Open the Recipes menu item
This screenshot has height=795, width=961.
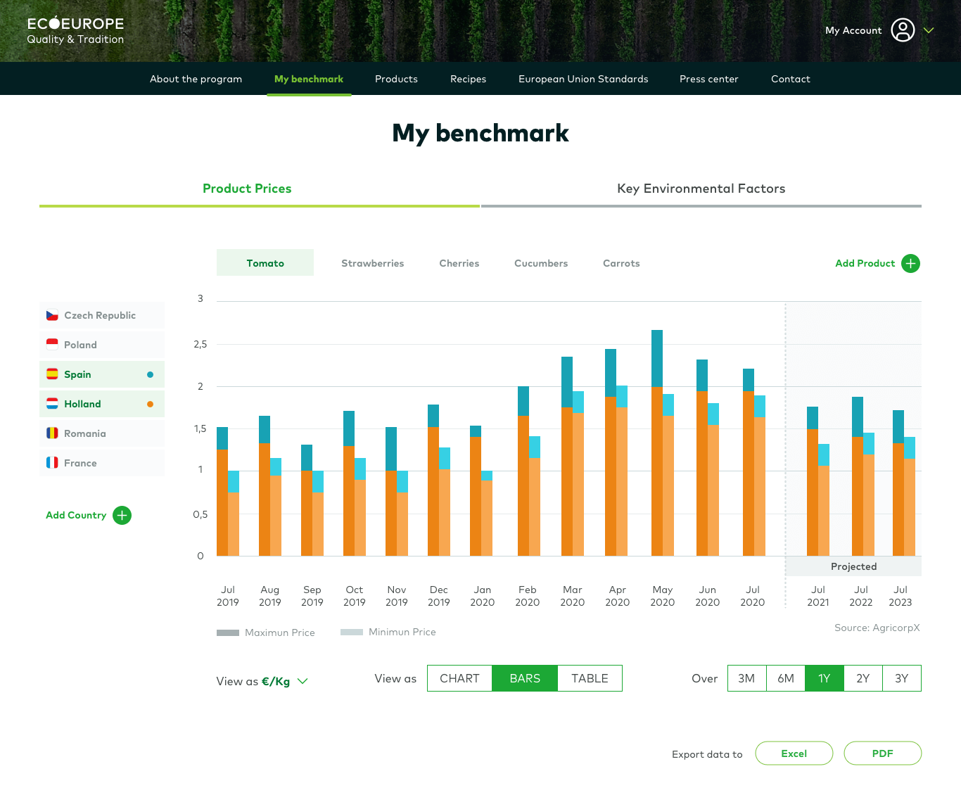468,79
